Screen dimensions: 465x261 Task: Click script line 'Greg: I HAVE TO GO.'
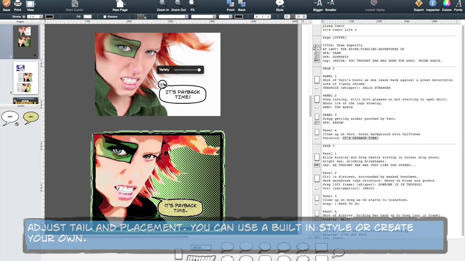coord(342,204)
